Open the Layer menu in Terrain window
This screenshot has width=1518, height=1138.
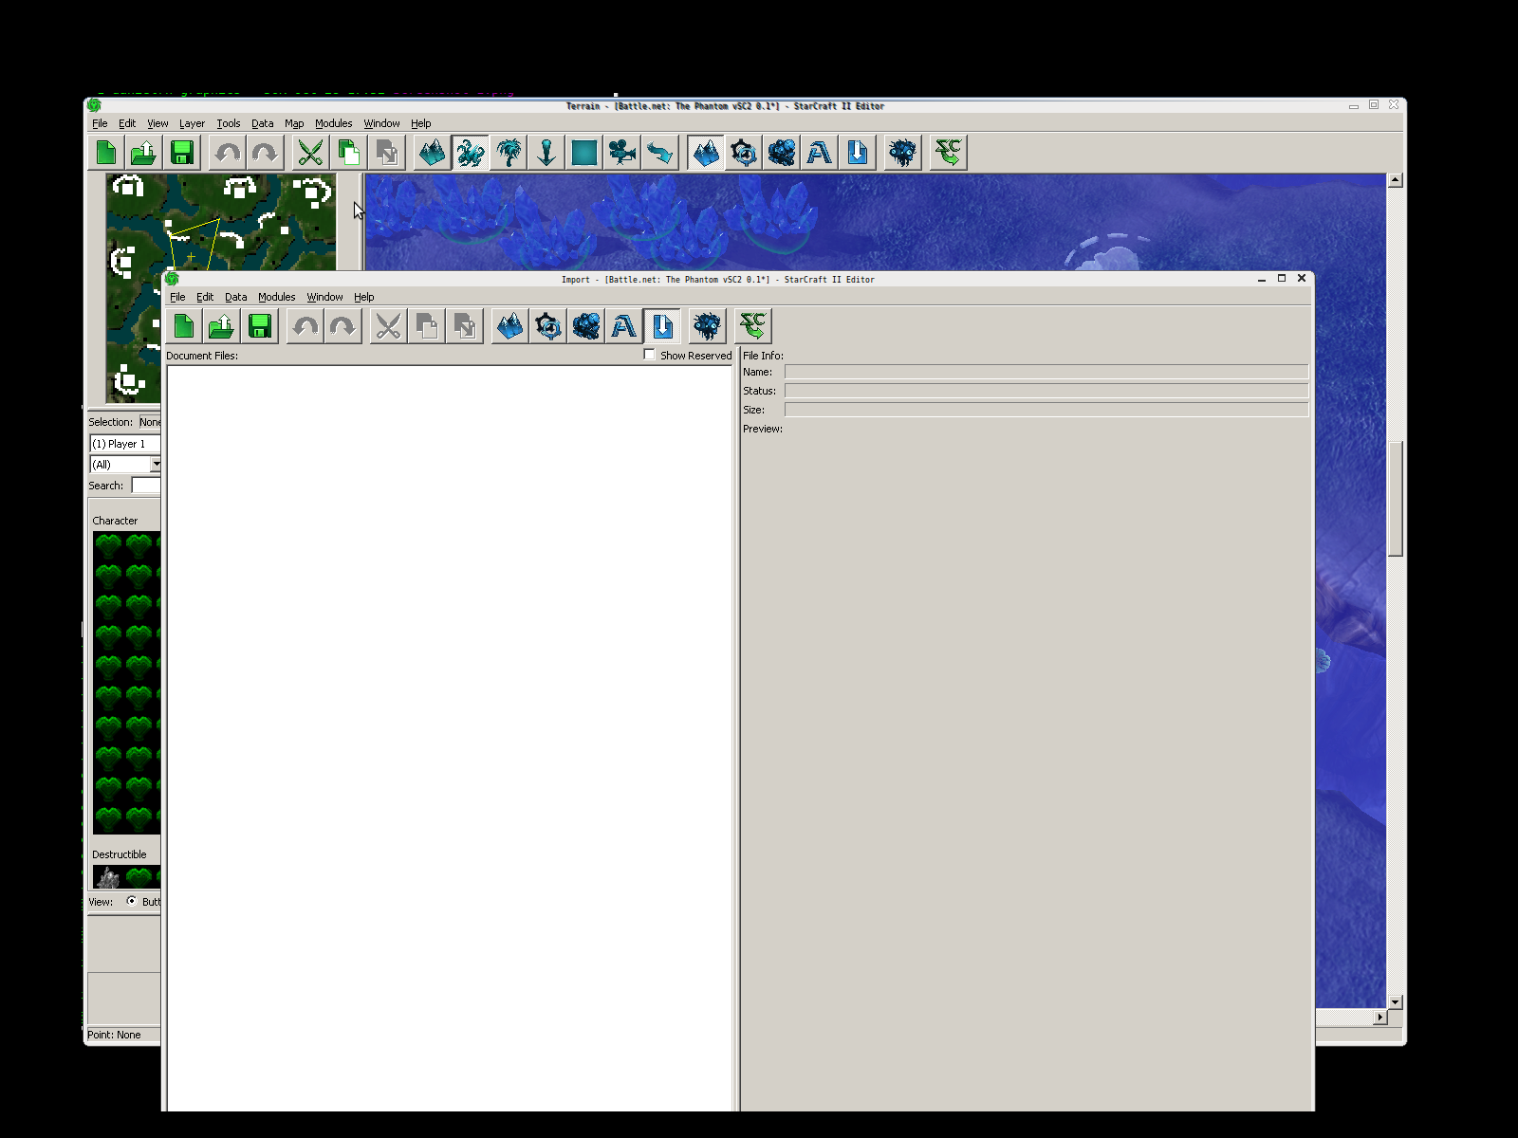[192, 123]
